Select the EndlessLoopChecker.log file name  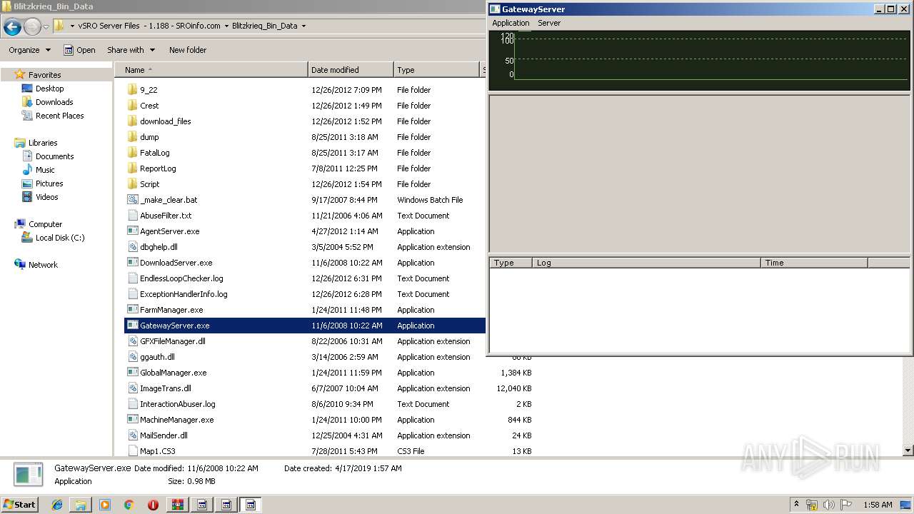tap(181, 278)
